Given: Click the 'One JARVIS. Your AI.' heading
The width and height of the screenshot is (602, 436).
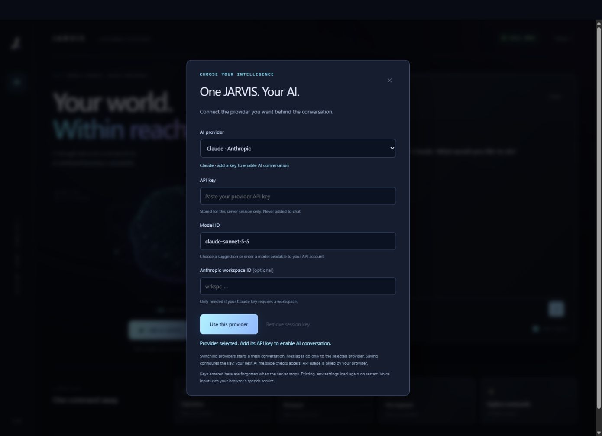Looking at the screenshot, I should pos(249,92).
